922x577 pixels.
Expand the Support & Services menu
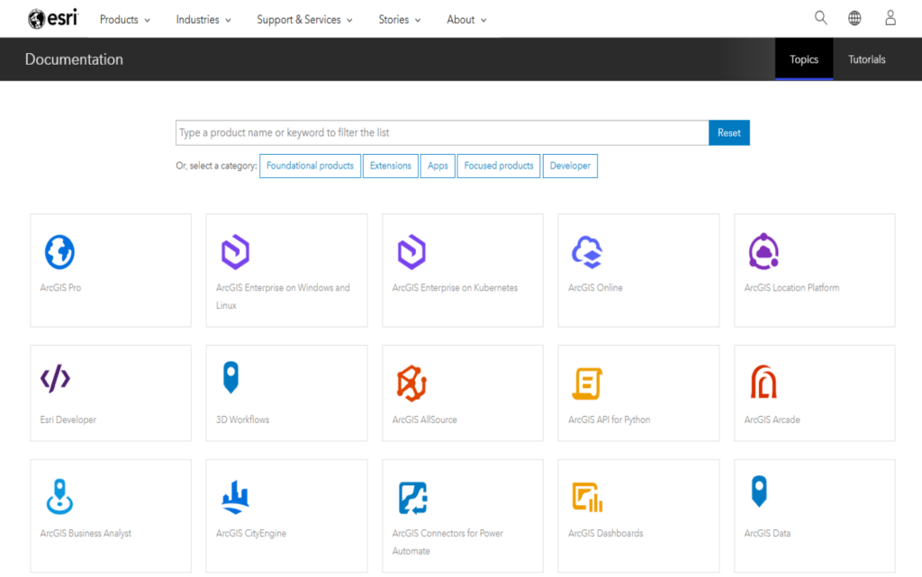point(304,20)
